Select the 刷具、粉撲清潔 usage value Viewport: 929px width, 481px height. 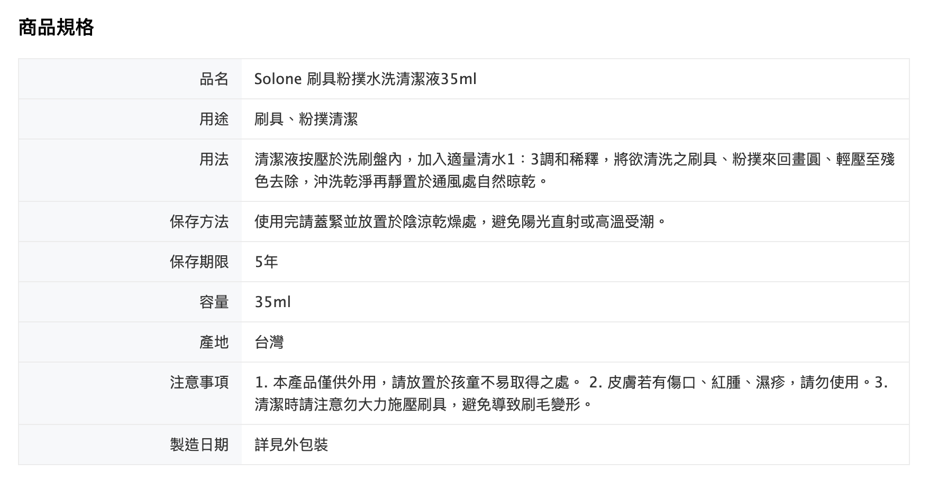tap(306, 119)
